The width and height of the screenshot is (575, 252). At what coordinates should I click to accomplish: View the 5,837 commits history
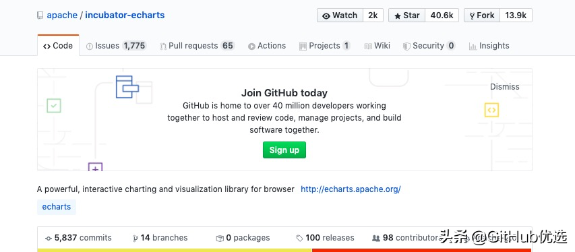click(78, 238)
